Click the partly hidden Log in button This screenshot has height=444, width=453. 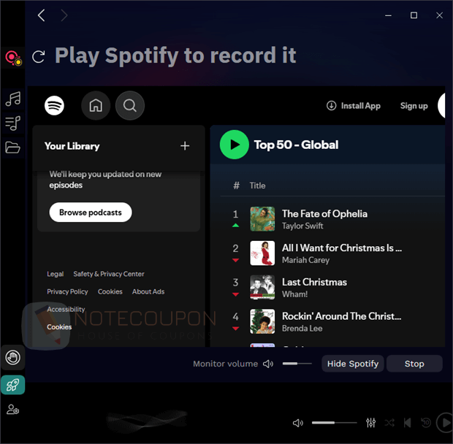(x=442, y=106)
